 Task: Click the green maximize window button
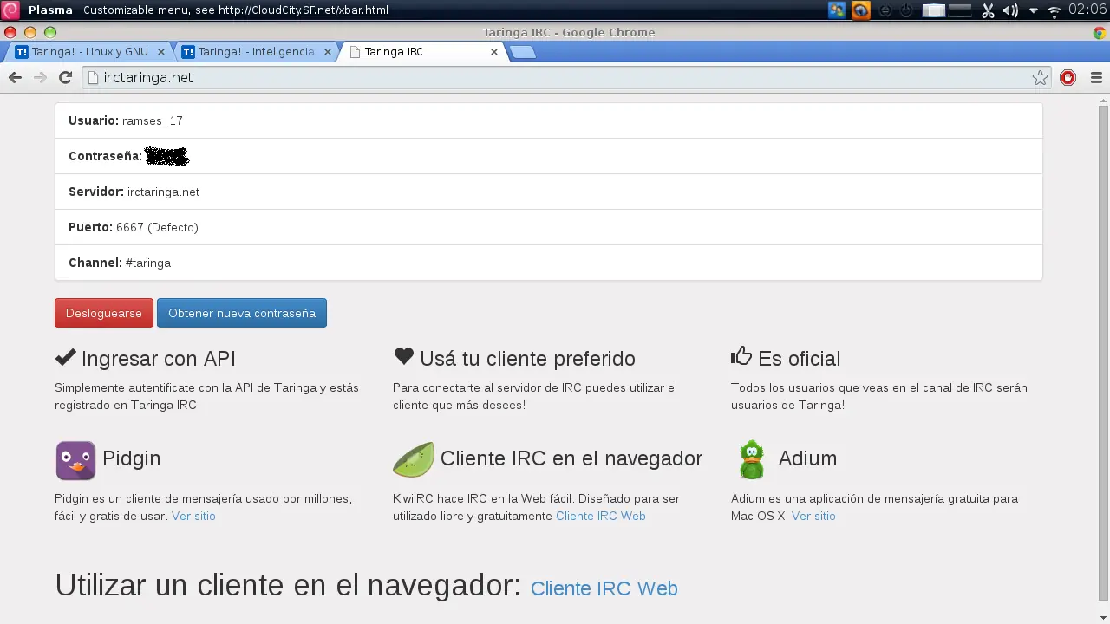tap(50, 32)
